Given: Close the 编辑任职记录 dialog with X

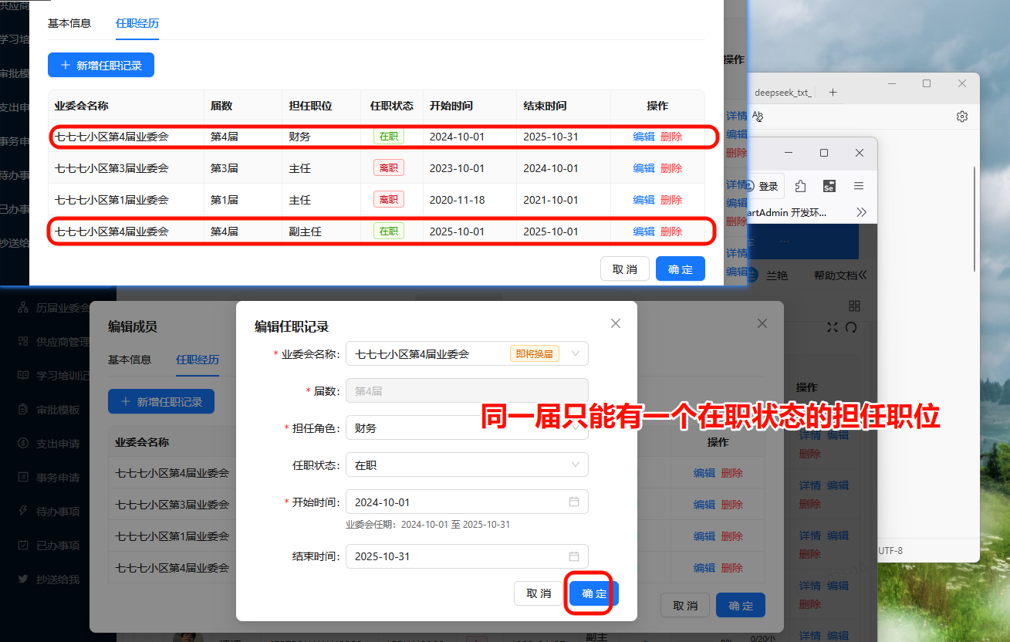Looking at the screenshot, I should coord(615,323).
